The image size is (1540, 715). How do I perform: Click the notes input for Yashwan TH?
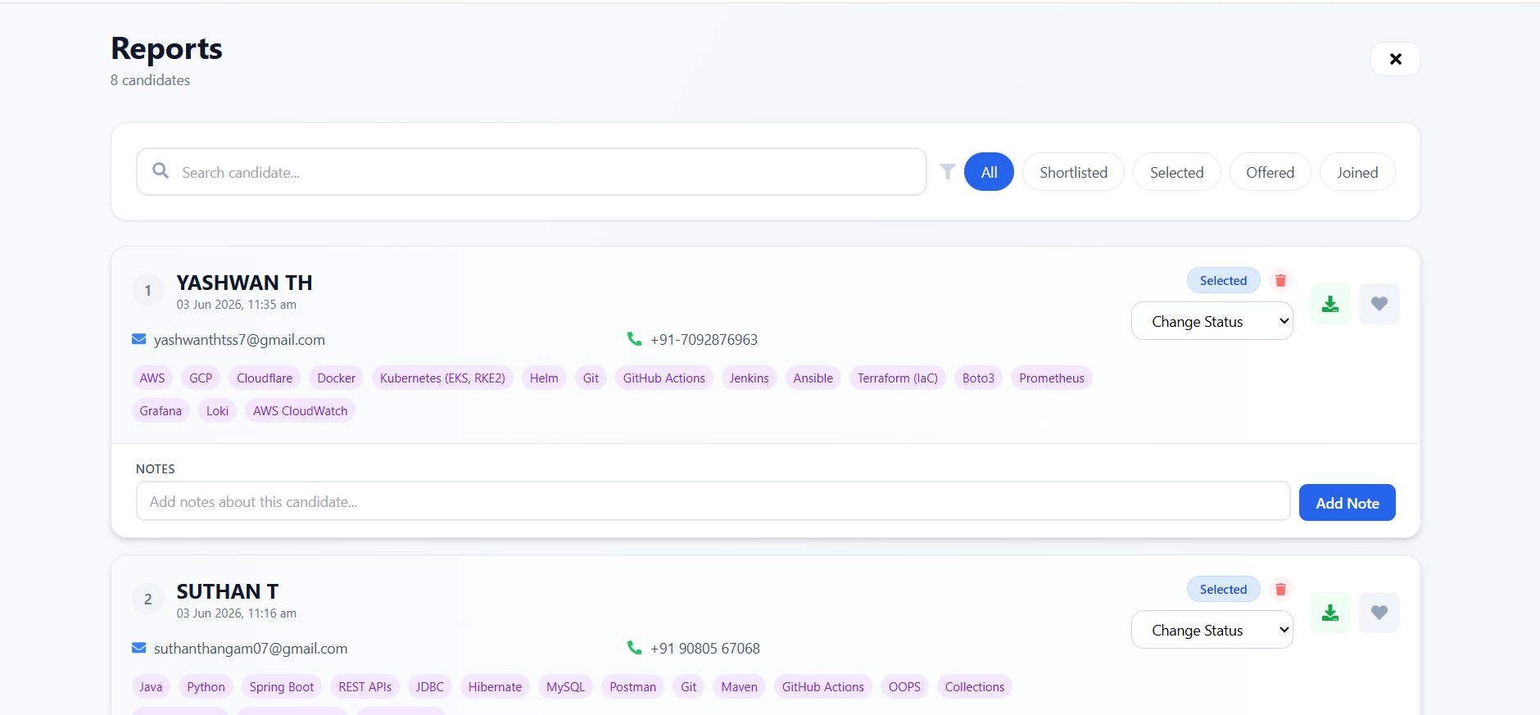[713, 501]
